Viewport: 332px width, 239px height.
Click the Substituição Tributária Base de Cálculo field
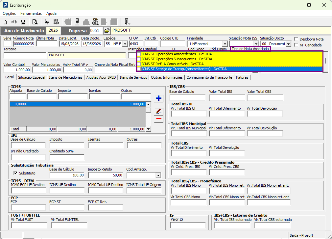pyautogui.click(x=67, y=175)
